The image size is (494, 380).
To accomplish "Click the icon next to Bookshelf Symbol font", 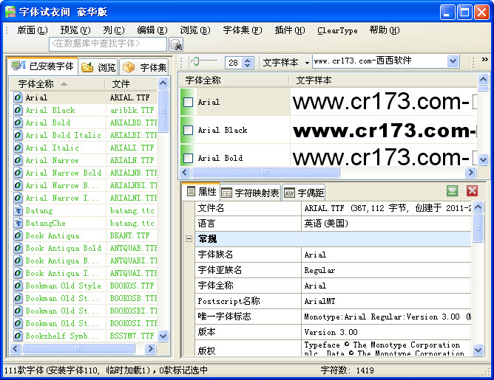I will [18, 336].
